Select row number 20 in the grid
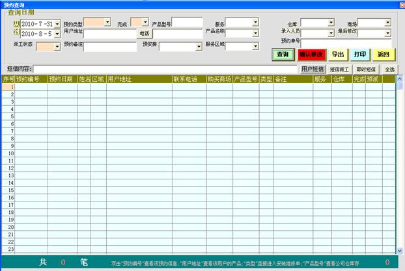 8,227
